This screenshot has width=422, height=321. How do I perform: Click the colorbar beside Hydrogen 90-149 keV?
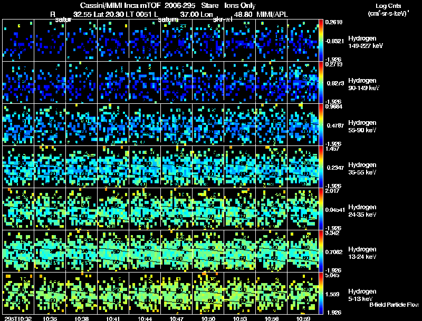point(321,82)
